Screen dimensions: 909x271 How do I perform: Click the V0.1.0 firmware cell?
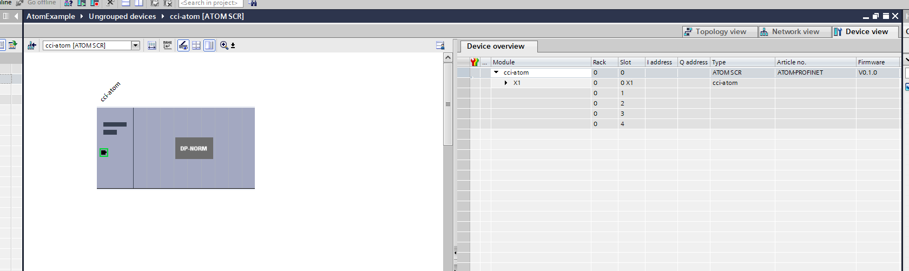click(x=878, y=72)
